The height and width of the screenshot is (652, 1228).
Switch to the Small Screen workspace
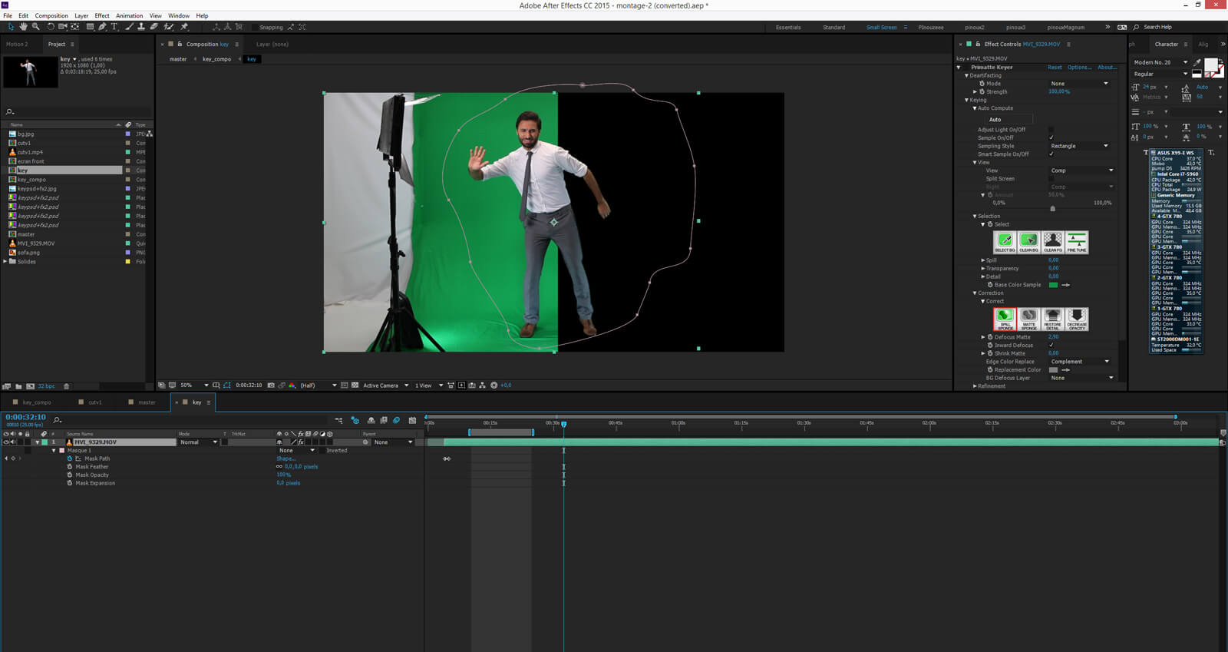point(881,27)
